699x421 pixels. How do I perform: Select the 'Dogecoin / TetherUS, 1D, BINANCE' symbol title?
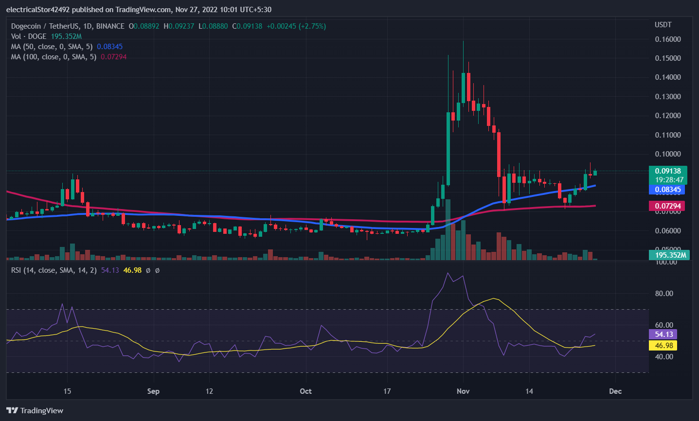click(x=68, y=26)
